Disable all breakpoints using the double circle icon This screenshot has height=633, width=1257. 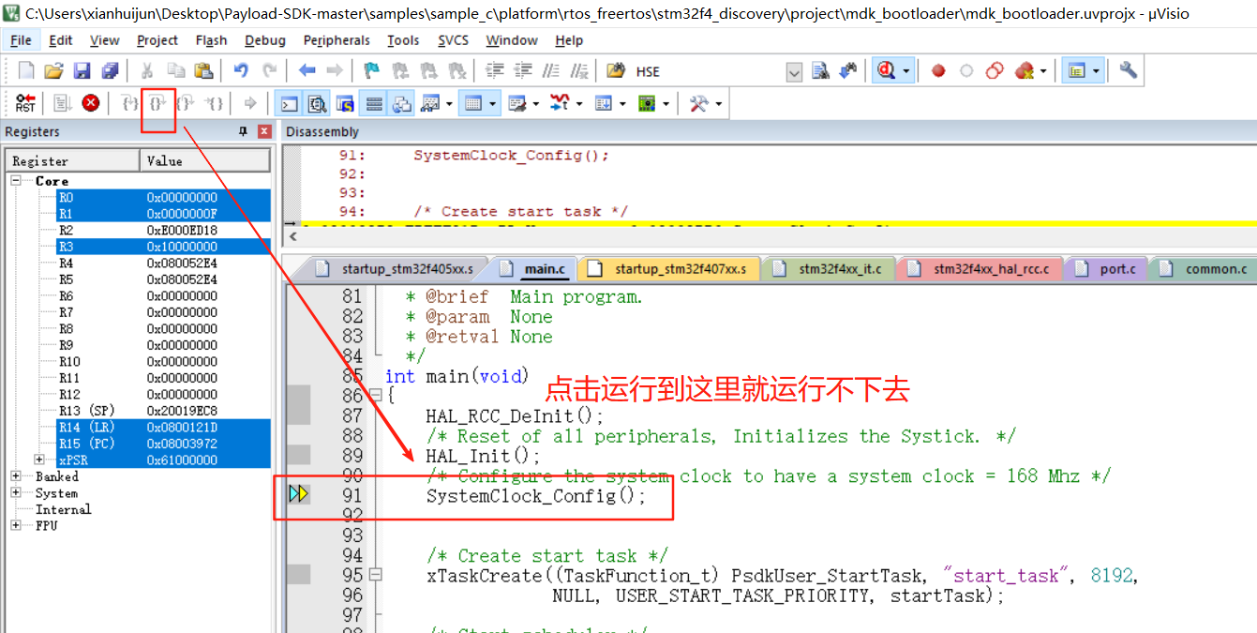pyautogui.click(x=995, y=71)
